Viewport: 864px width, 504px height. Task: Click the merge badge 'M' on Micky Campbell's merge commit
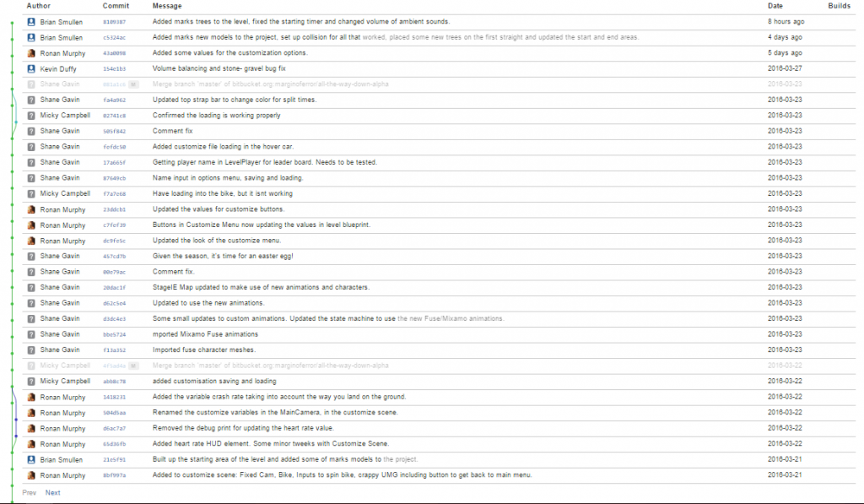132,366
